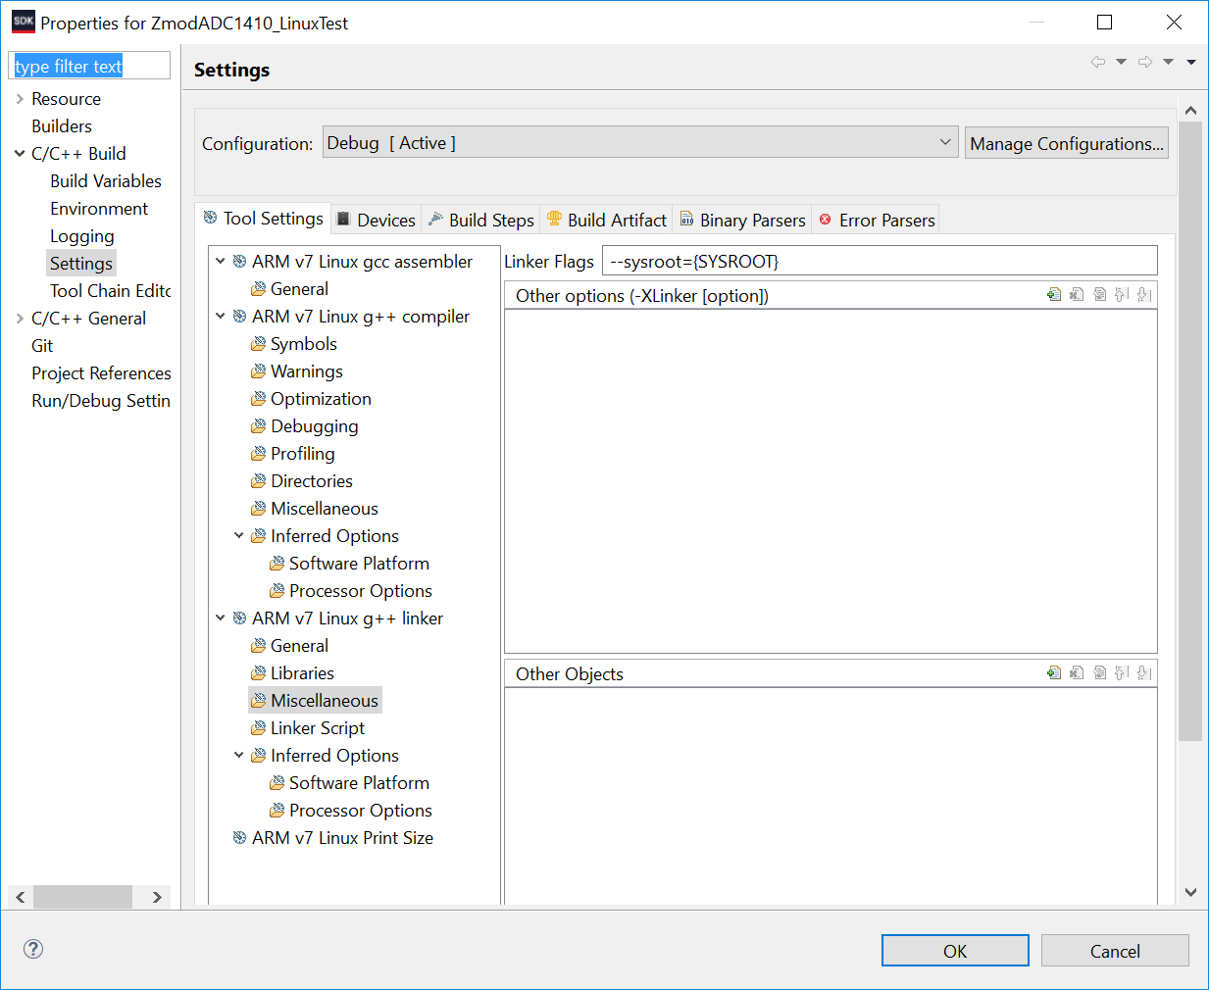Click the vertical scrollbar down arrow
Viewport: 1209px width, 990px height.
1190,892
